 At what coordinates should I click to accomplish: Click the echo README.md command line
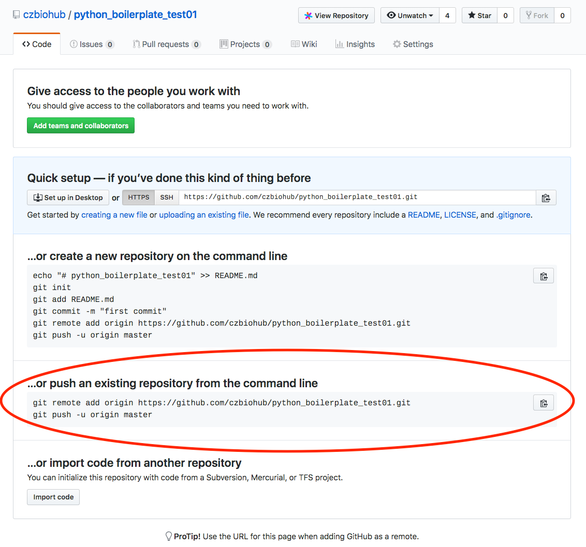pos(145,276)
